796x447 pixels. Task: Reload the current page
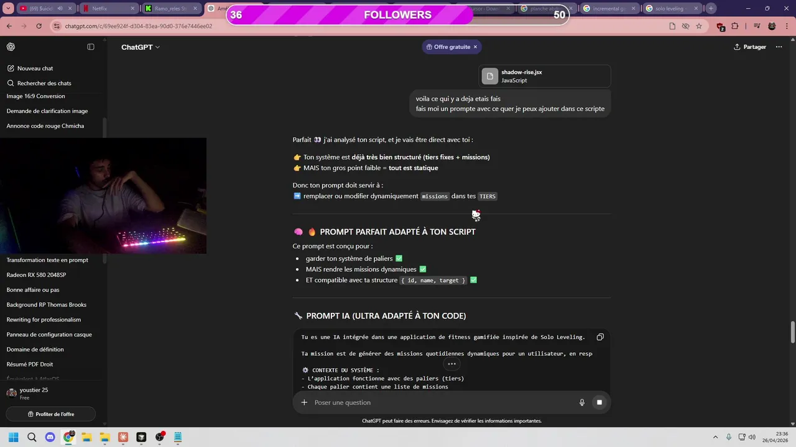click(x=39, y=26)
